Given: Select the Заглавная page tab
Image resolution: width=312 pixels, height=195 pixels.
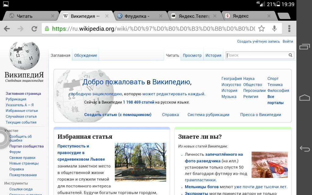Looking at the screenshot, I should (60, 55).
